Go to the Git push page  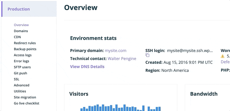click(20, 73)
